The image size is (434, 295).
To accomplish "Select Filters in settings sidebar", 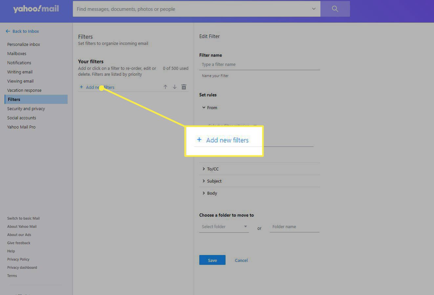I will pyautogui.click(x=36, y=99).
